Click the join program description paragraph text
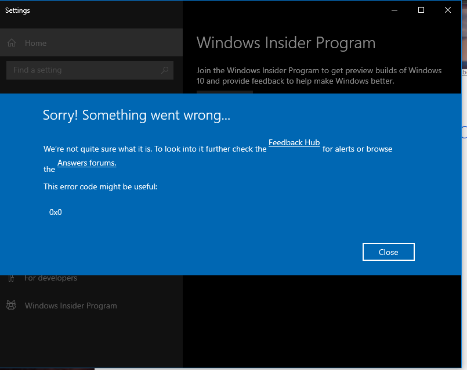The image size is (467, 370). point(318,76)
